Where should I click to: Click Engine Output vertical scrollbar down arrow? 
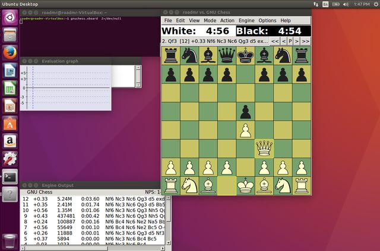click(169, 243)
